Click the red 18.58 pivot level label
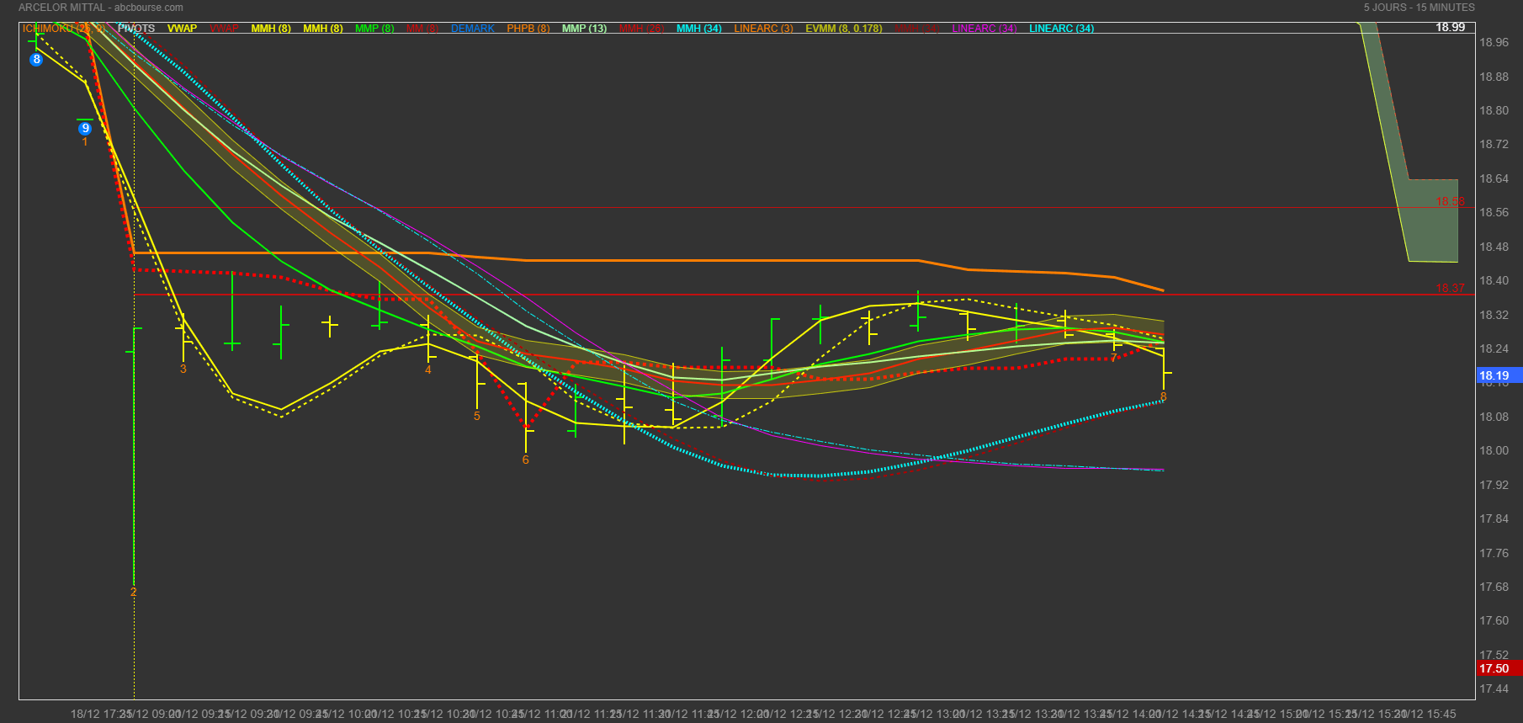The width and height of the screenshot is (1523, 723). pyautogui.click(x=1450, y=201)
